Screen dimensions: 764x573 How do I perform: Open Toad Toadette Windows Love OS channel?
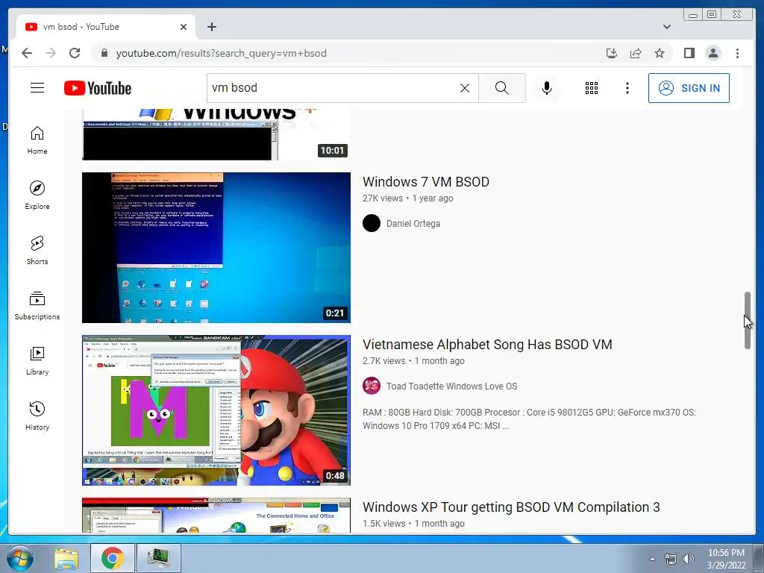click(x=451, y=386)
